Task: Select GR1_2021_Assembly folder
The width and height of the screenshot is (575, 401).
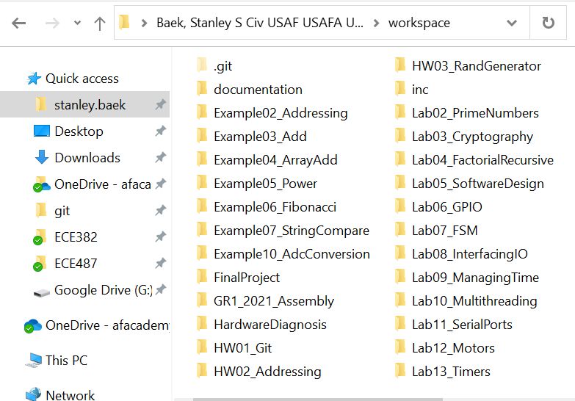Action: tap(265, 301)
